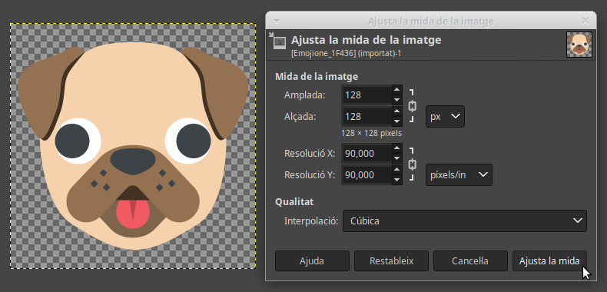This screenshot has height=292, width=607.
Task: Click the '[Emojione_1F436] (importat)-1' subtitle
Action: point(346,53)
